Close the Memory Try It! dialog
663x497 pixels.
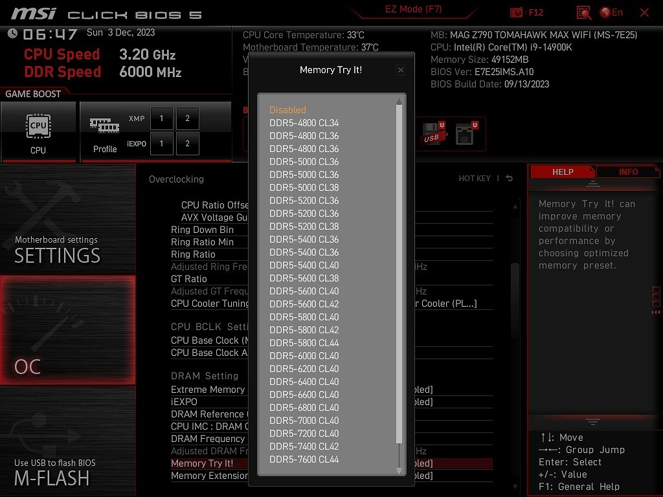[400, 70]
